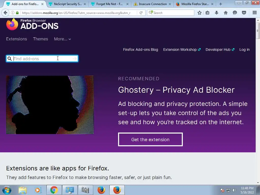
Task: Open the Themes navigation item
Action: pyautogui.click(x=40, y=39)
